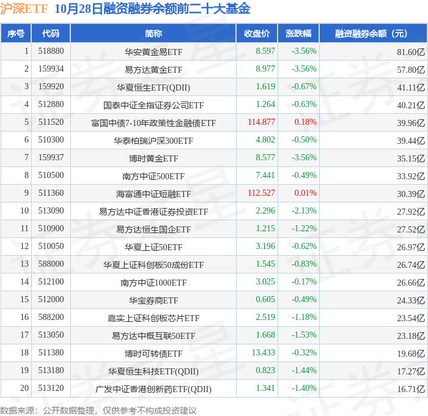
Task: Click red closing price 112.527
Action: (x=261, y=193)
